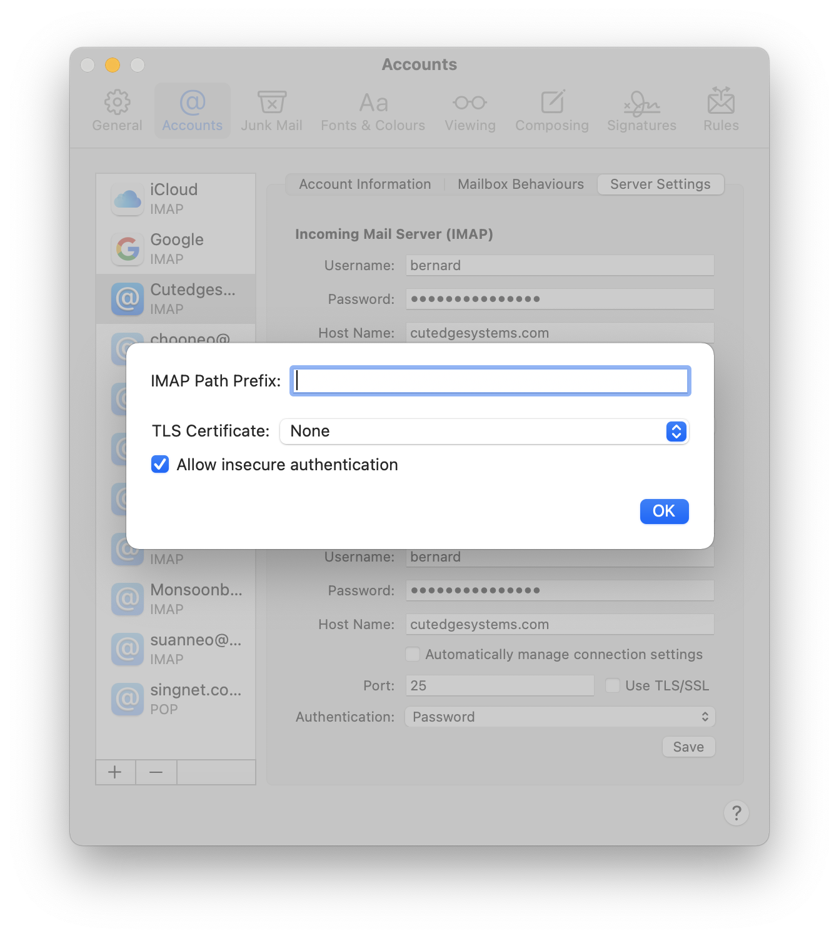839x938 pixels.
Task: Open Junk Mail preferences icon
Action: (x=271, y=103)
